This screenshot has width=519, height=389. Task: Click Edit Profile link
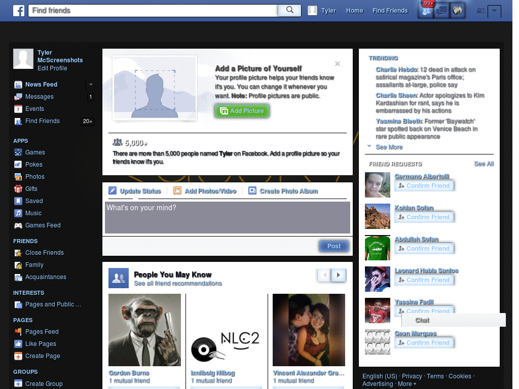[x=52, y=68]
